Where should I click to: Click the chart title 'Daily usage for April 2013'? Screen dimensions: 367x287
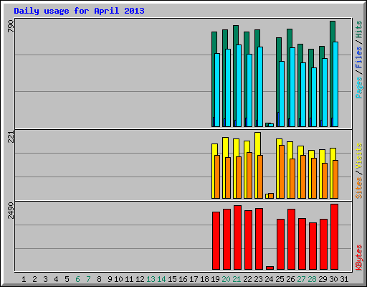tap(79, 11)
